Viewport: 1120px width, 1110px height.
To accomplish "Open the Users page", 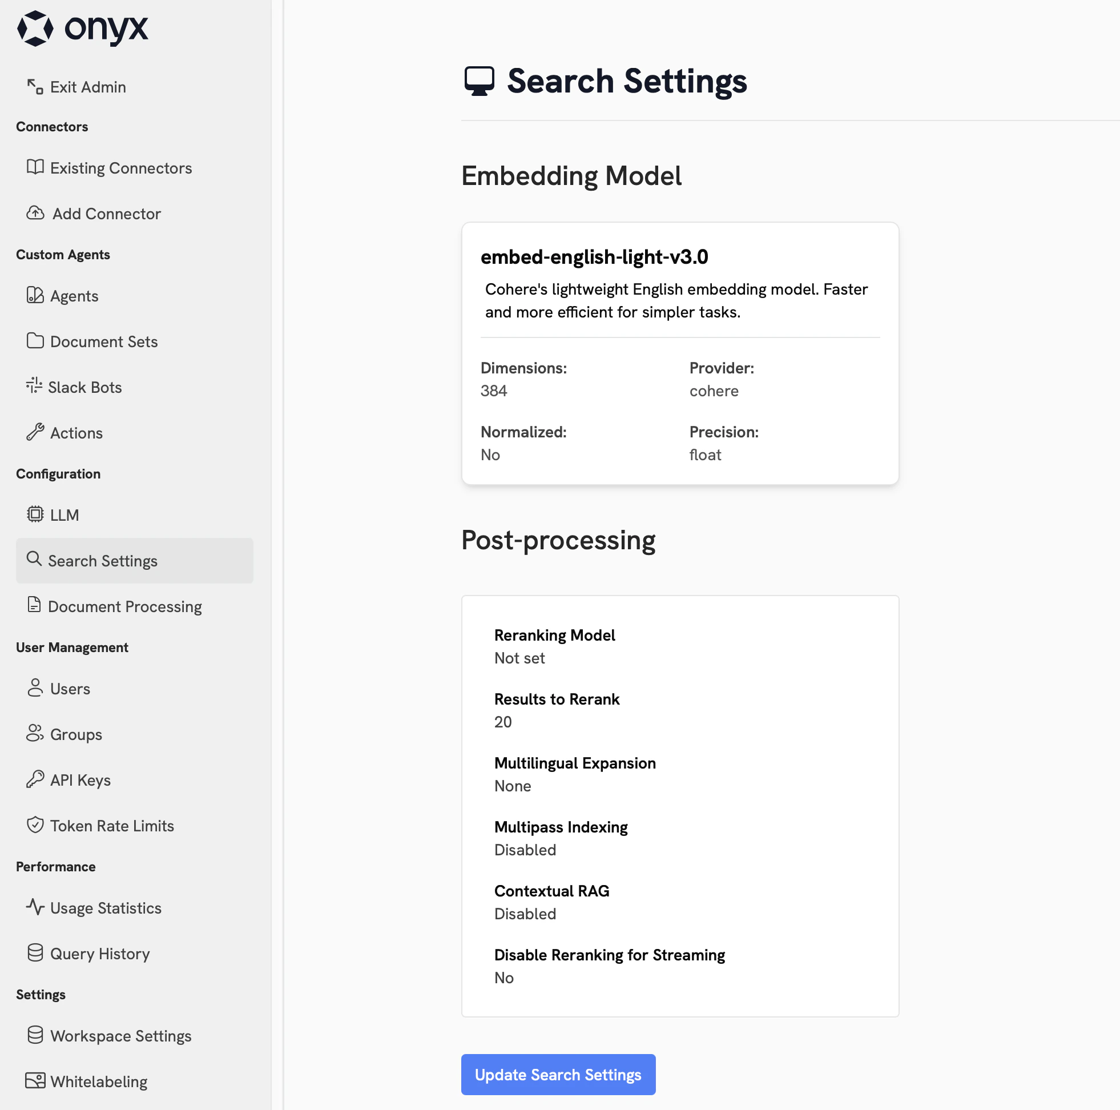I will (71, 689).
